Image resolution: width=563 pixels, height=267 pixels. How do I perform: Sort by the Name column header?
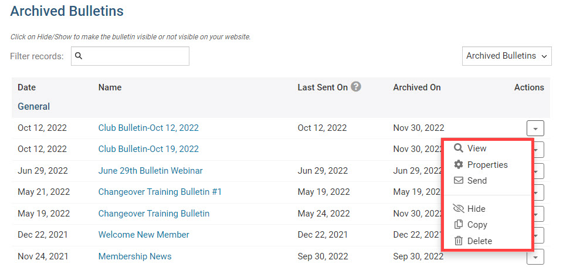point(110,87)
